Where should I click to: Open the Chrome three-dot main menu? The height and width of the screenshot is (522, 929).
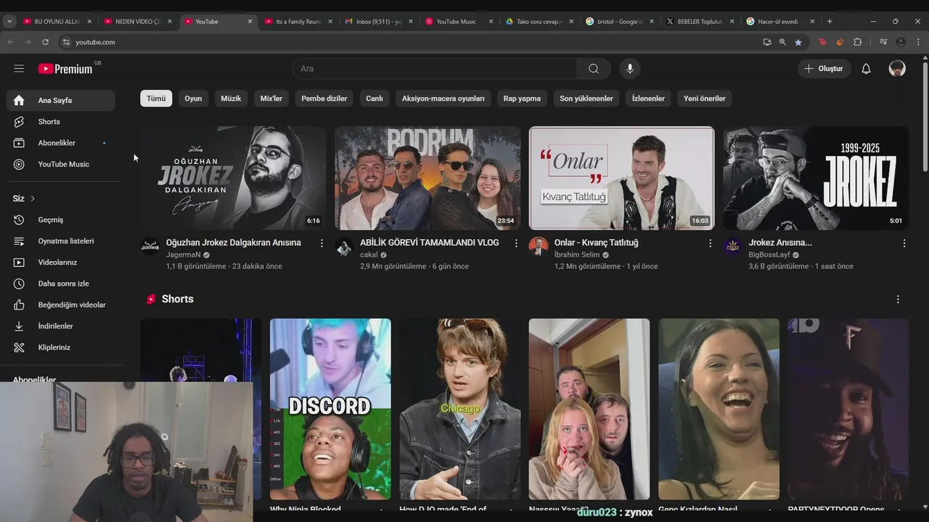tap(918, 42)
